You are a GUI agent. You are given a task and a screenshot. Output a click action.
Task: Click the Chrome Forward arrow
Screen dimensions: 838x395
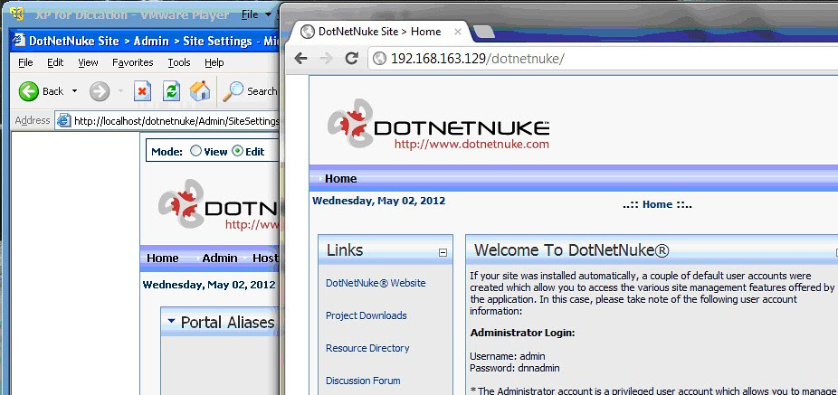click(326, 58)
